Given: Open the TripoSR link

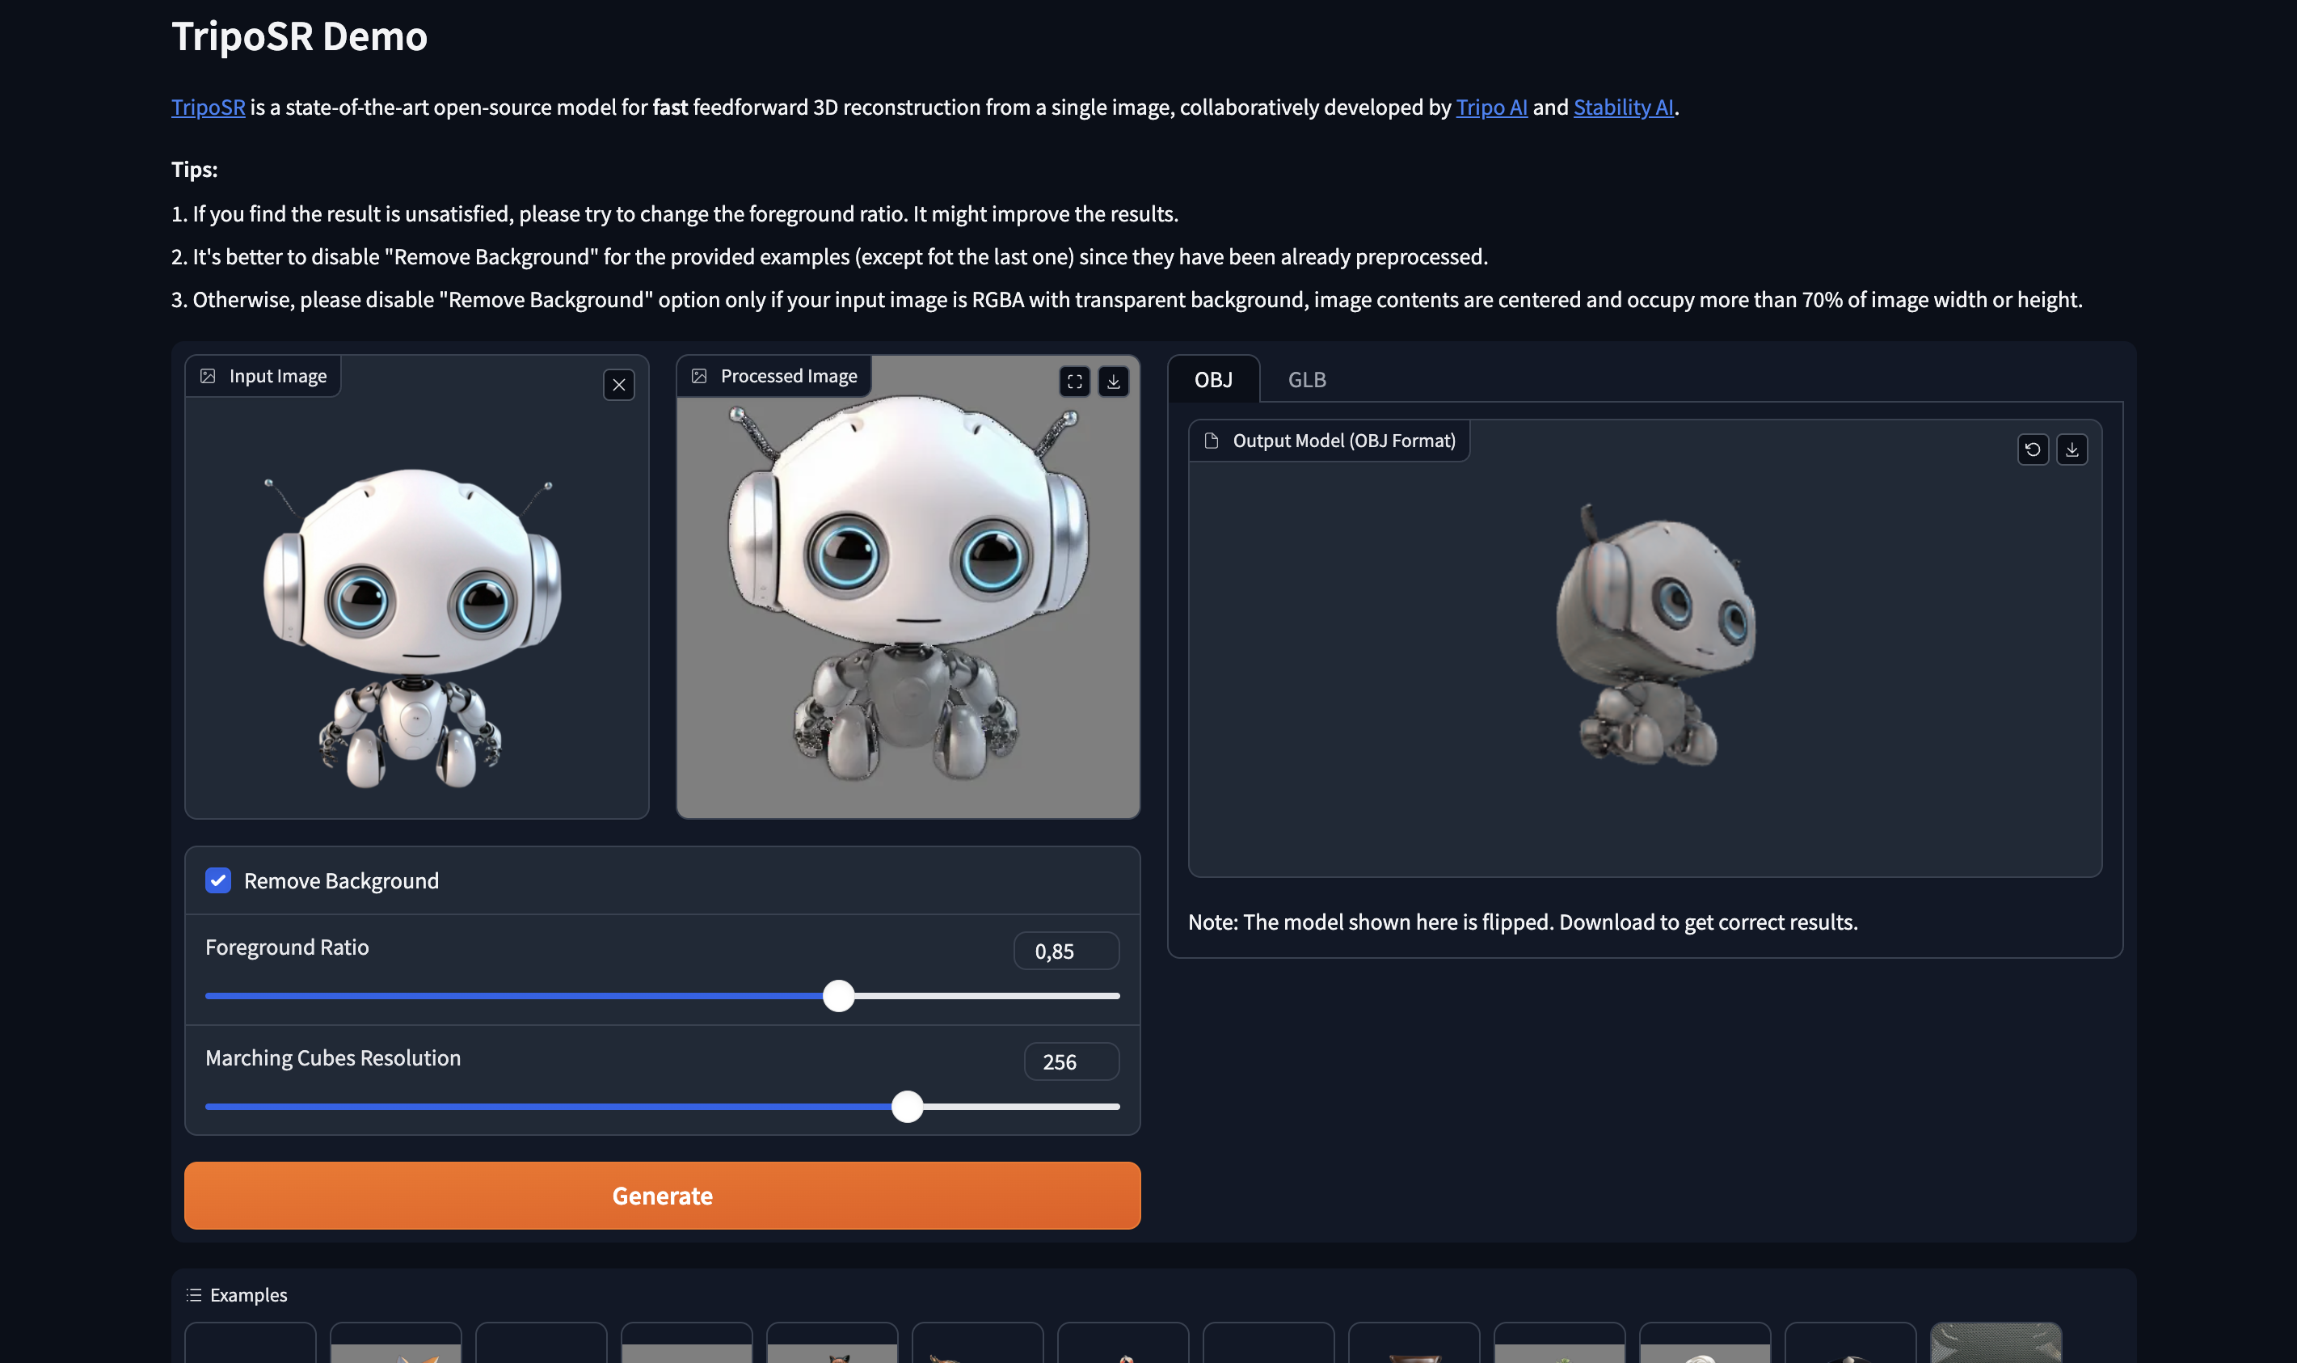Looking at the screenshot, I should click(x=209, y=108).
